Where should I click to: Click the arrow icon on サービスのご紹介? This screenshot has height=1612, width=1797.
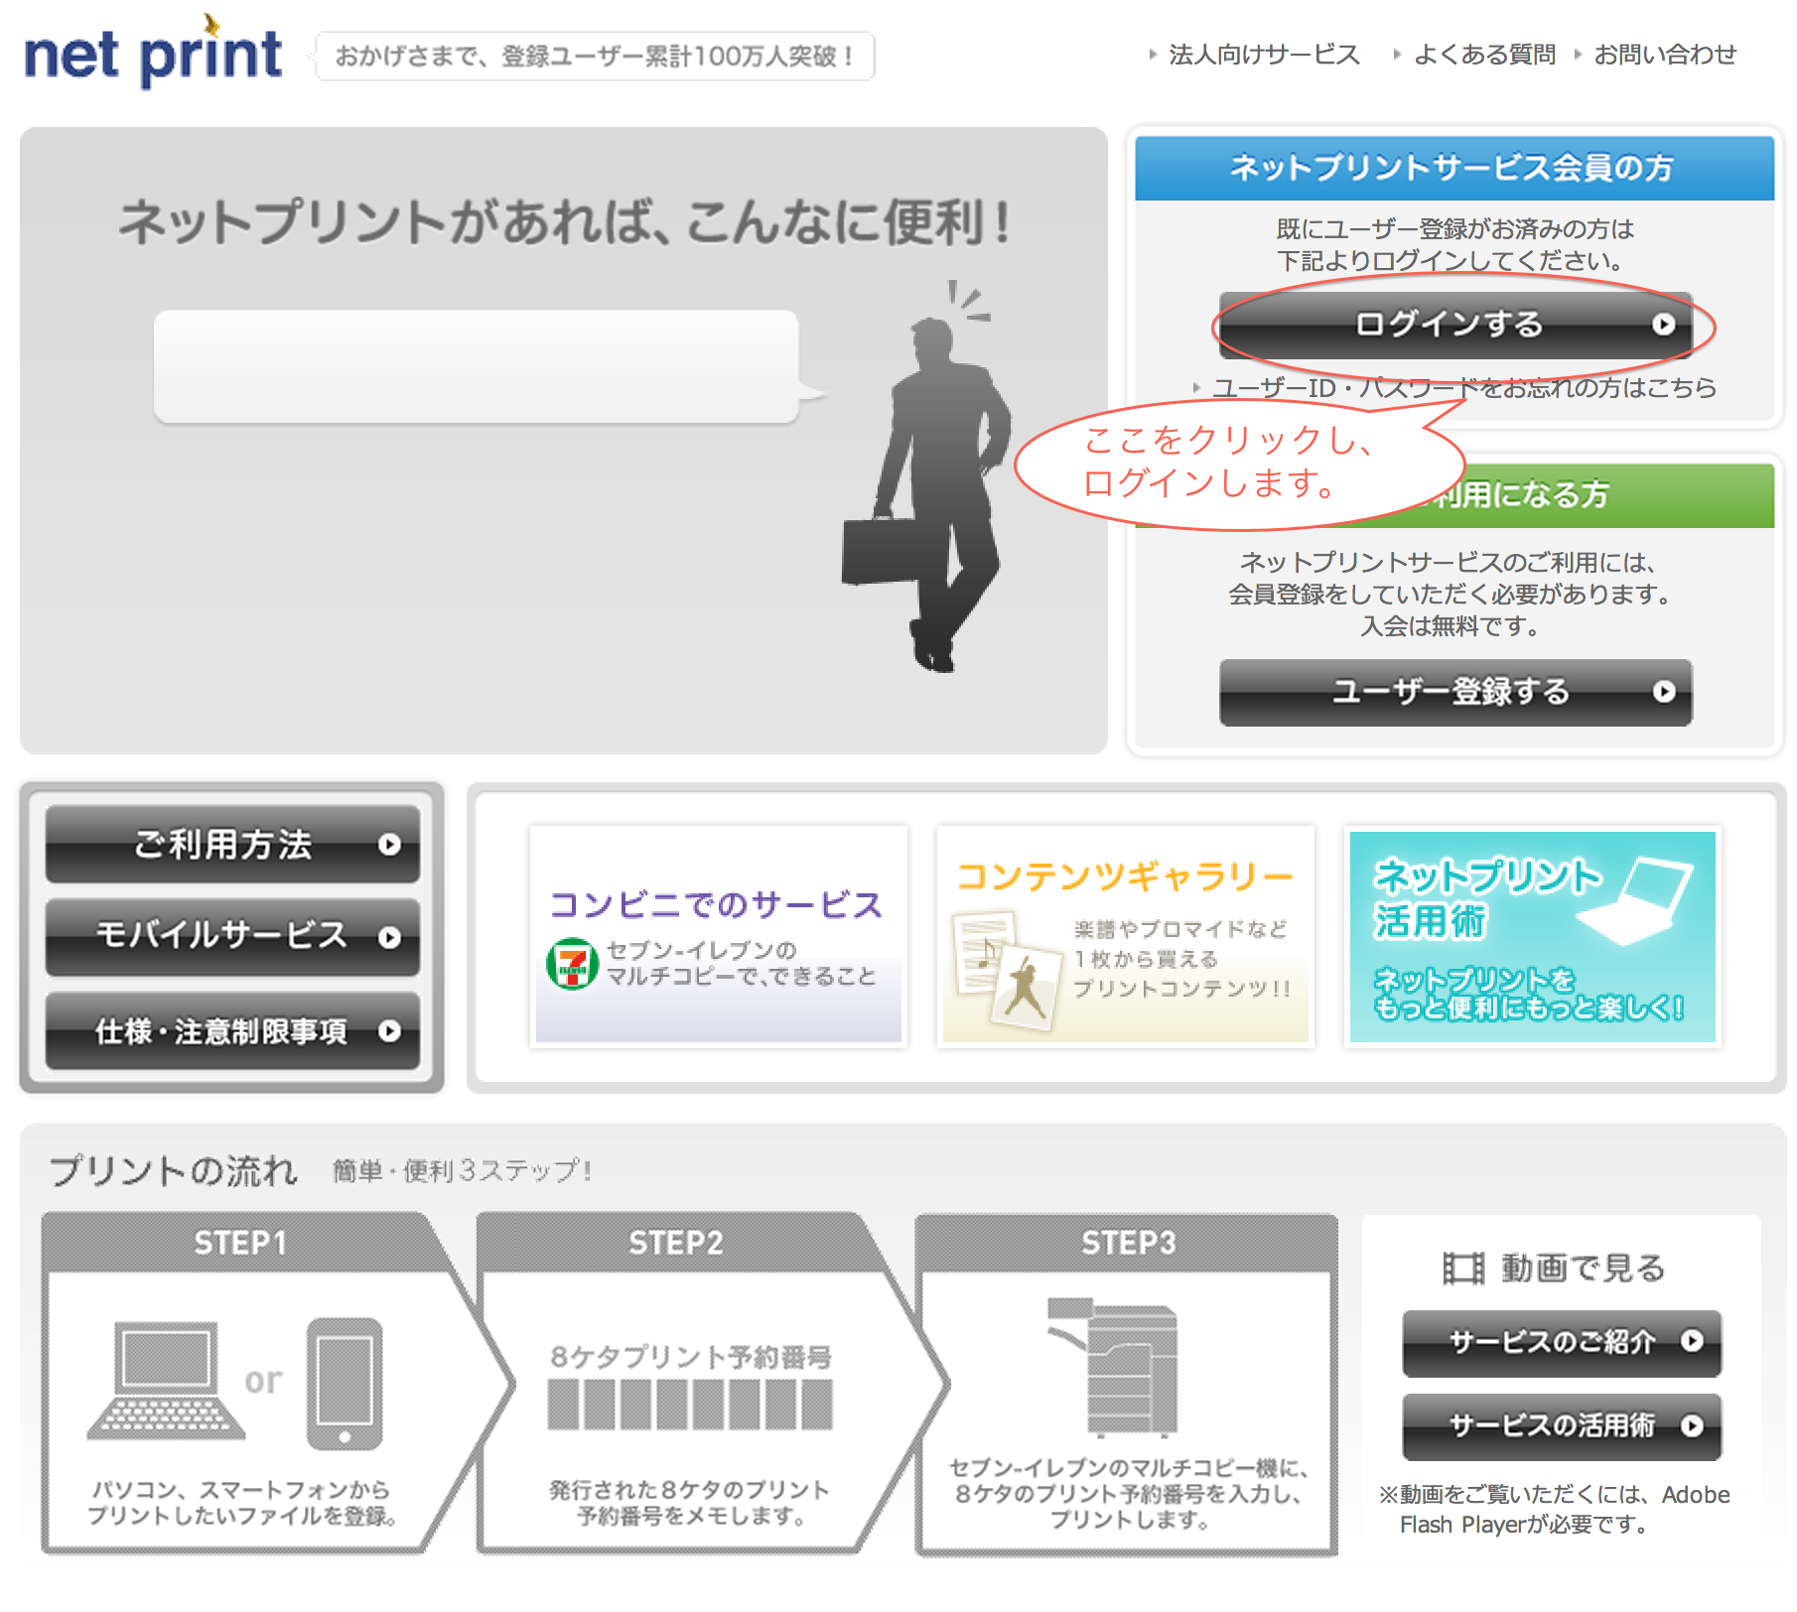(1692, 1341)
